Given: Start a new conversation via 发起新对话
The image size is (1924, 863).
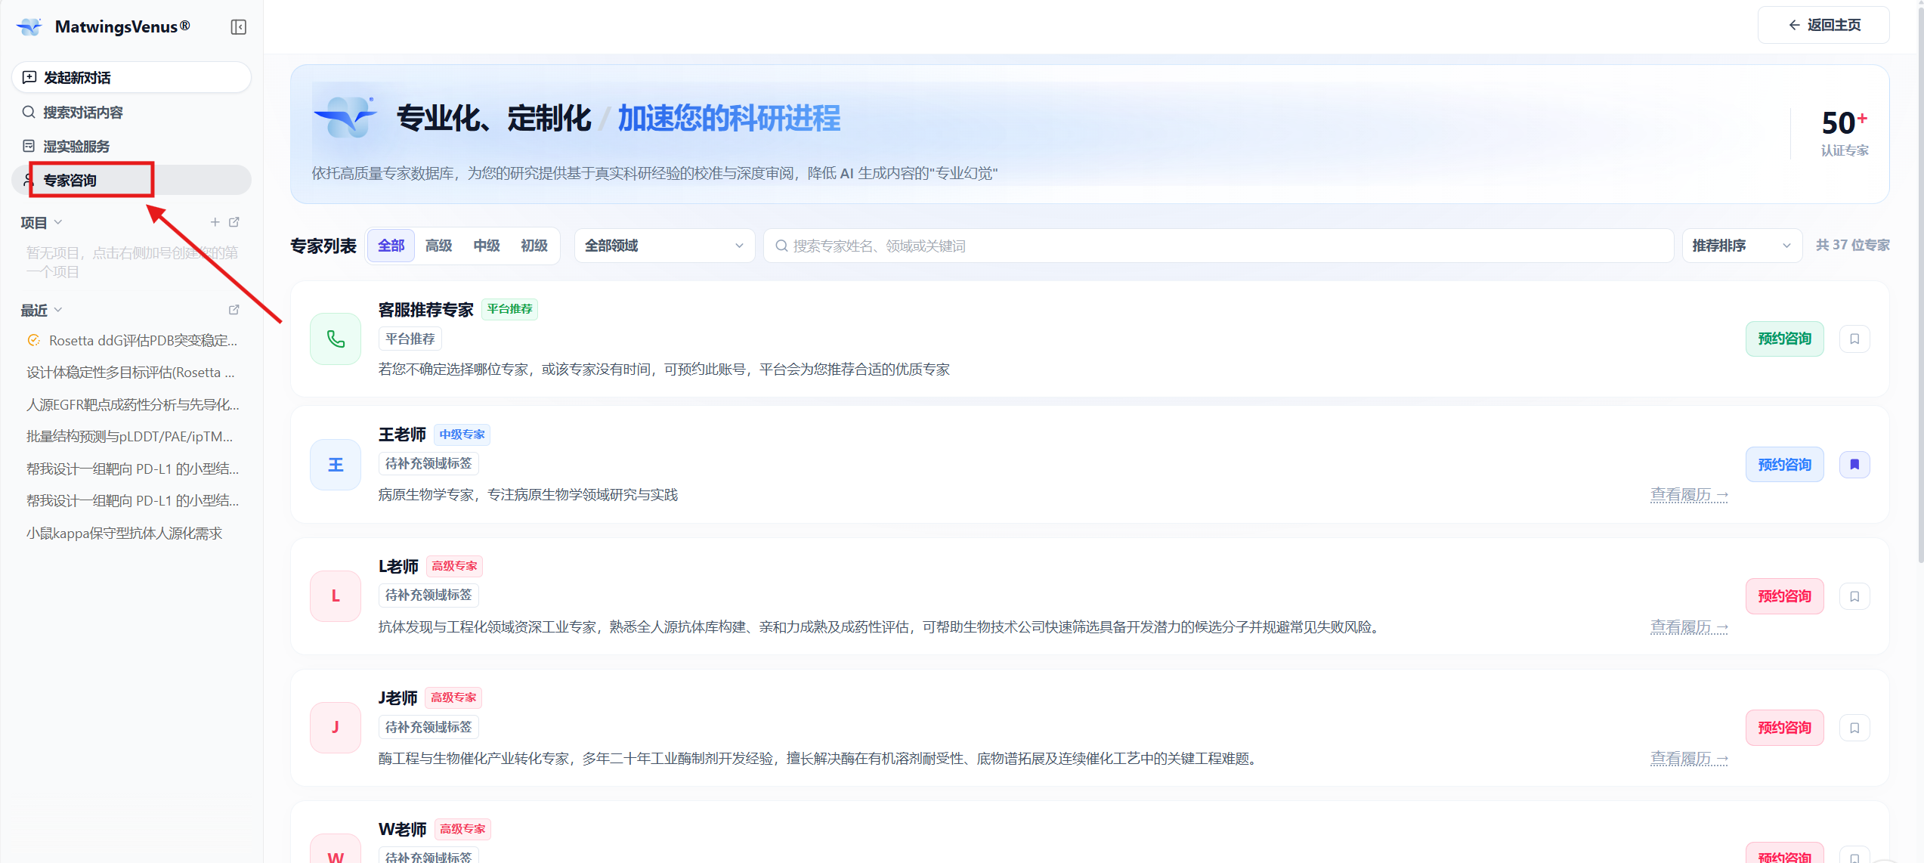Looking at the screenshot, I should (131, 77).
